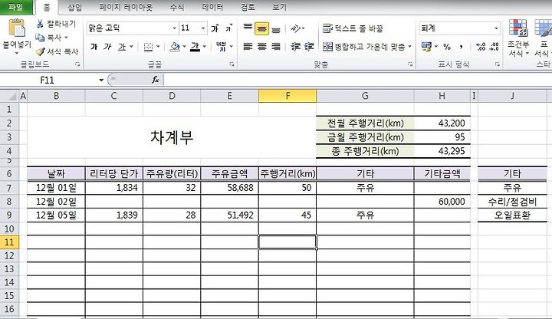The height and width of the screenshot is (319, 552).
Task: Apply fill color bucket icon
Action: pos(175,47)
